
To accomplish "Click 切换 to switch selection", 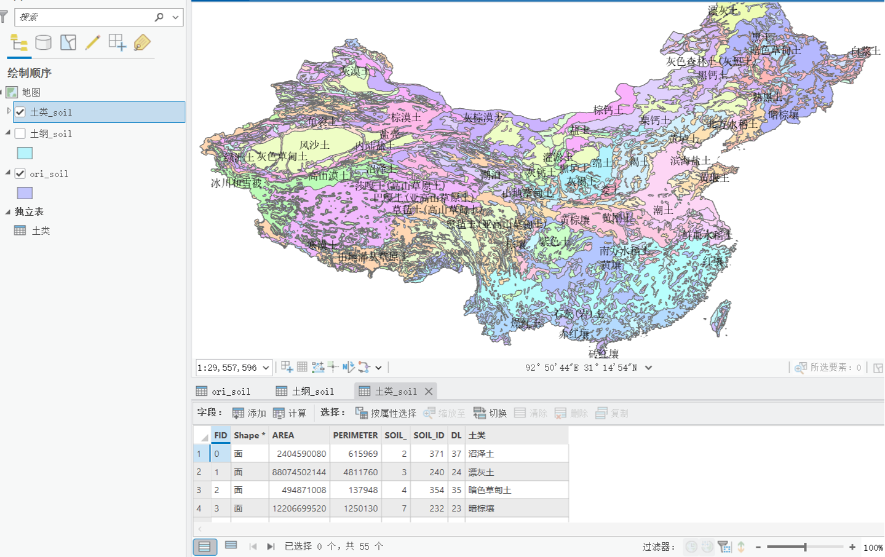I will (490, 413).
